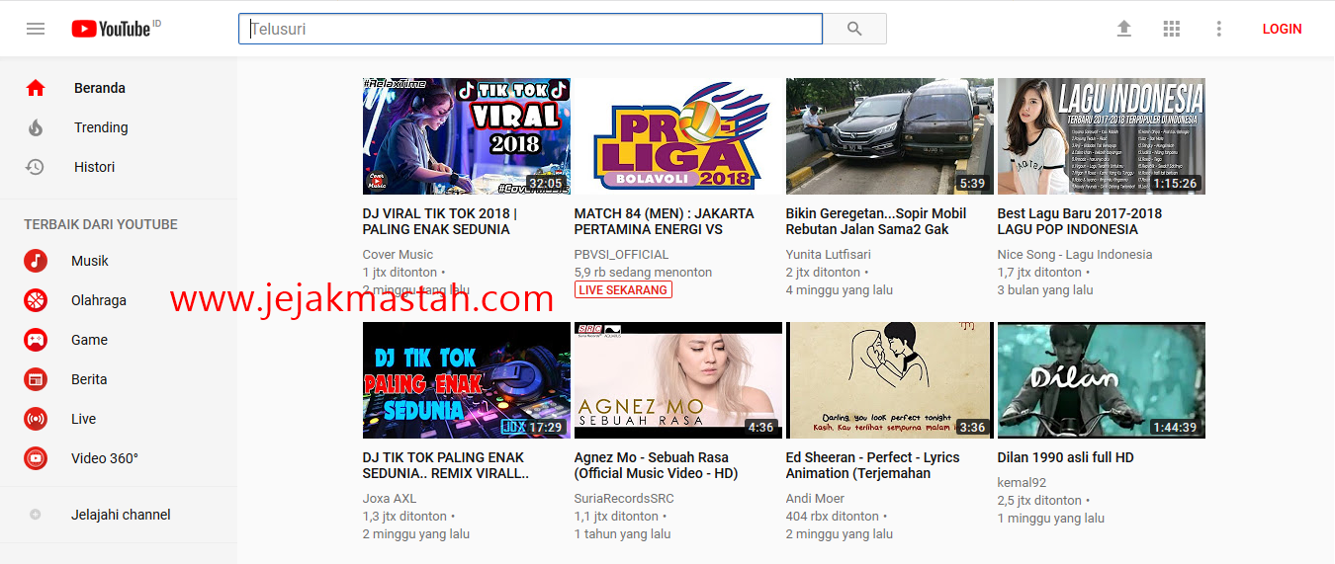Click the Olahraga basketball icon
This screenshot has height=564, width=1335.
(36, 300)
